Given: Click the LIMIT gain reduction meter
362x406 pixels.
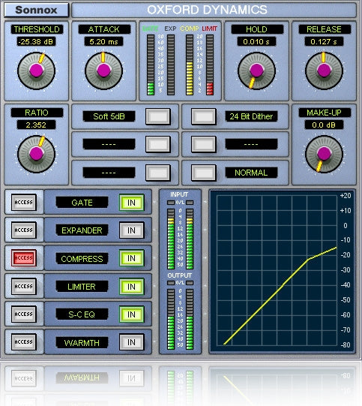Looking at the screenshot, I should click(210, 65).
